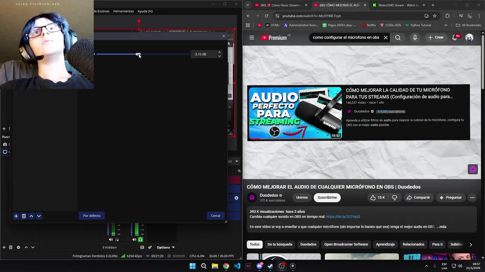Open the YouTube hamburger guide menu
This screenshot has width=485, height=272.
[x=252, y=37]
